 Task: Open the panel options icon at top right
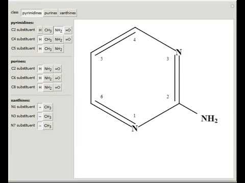click(232, 6)
